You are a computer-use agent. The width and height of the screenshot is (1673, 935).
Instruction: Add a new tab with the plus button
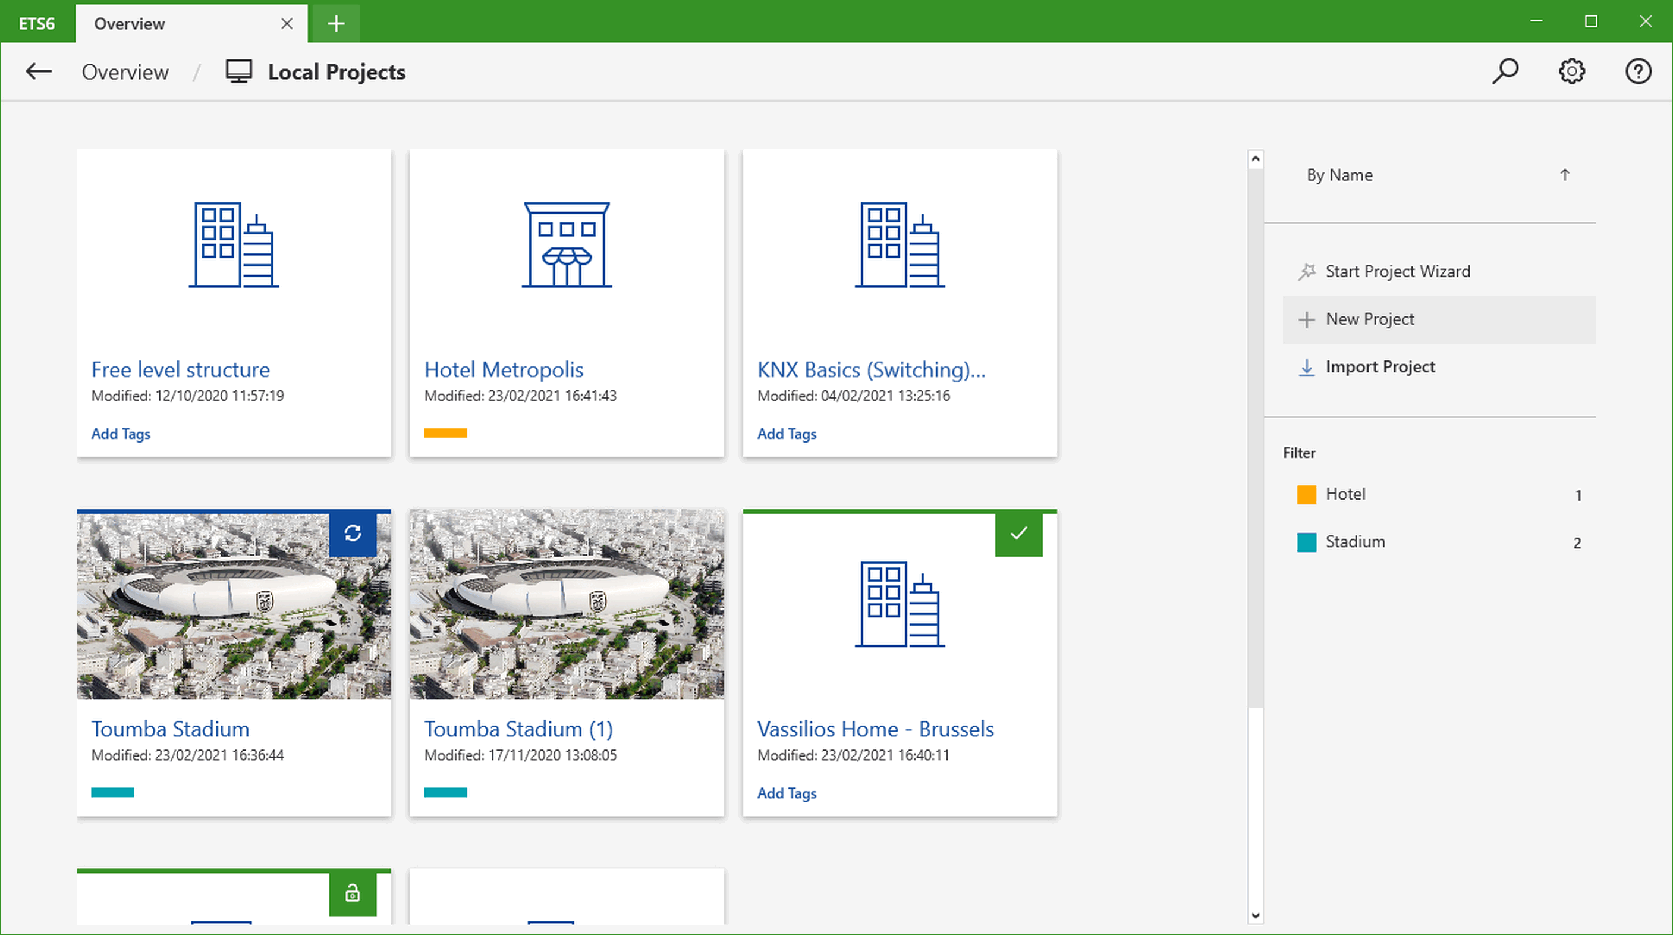coord(336,24)
